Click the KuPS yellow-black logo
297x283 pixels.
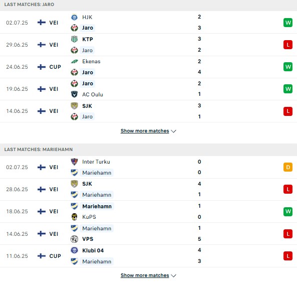tap(74, 217)
